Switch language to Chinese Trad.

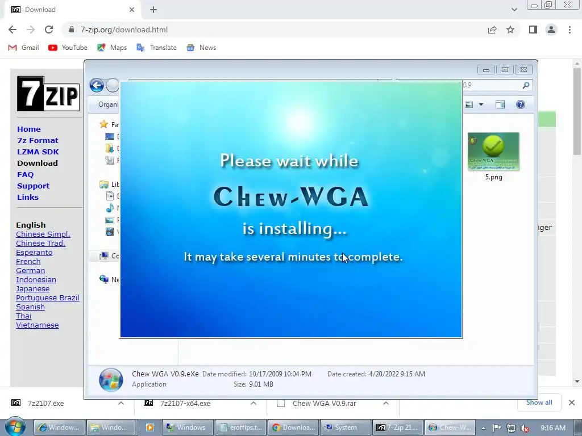tap(40, 243)
